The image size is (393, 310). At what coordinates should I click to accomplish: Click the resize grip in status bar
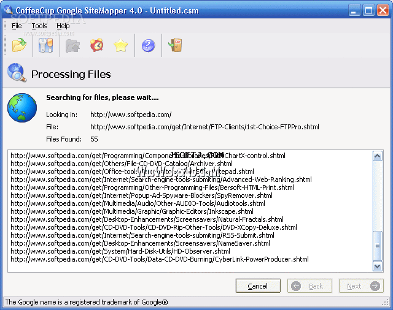click(x=385, y=303)
